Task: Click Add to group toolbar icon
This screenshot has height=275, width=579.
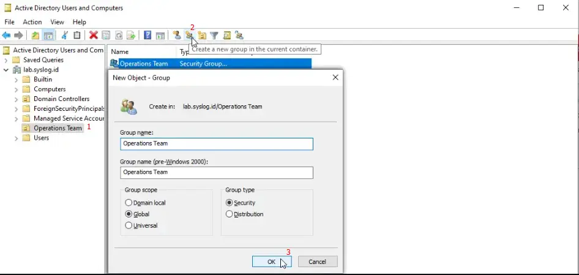Action: point(239,36)
